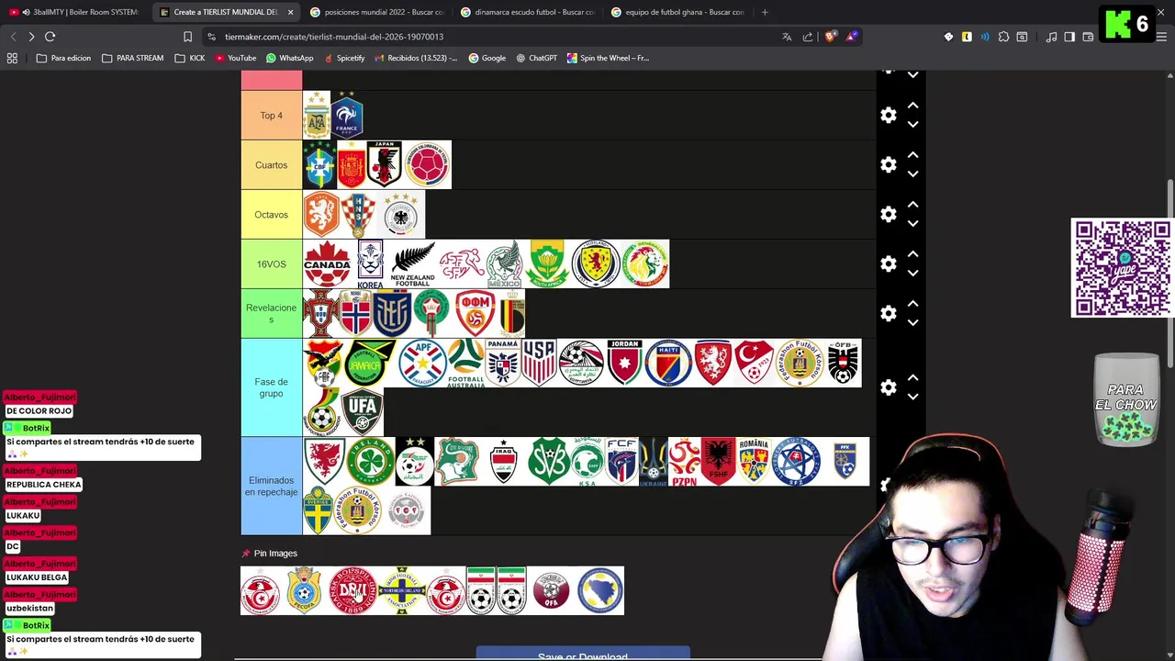Move Top 4 row down

[912, 125]
